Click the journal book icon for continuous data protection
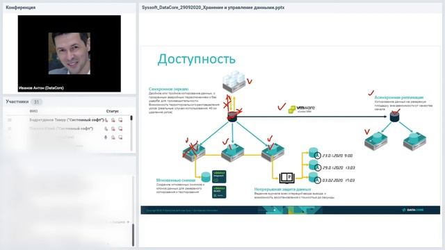This screenshot has height=250, width=445. pos(287,178)
